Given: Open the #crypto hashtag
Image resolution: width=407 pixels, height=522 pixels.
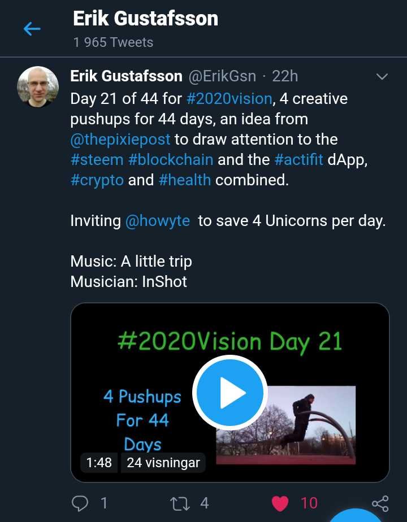Looking at the screenshot, I should click(96, 180).
